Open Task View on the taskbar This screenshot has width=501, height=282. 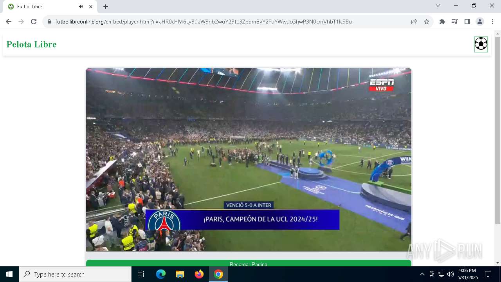[141, 274]
